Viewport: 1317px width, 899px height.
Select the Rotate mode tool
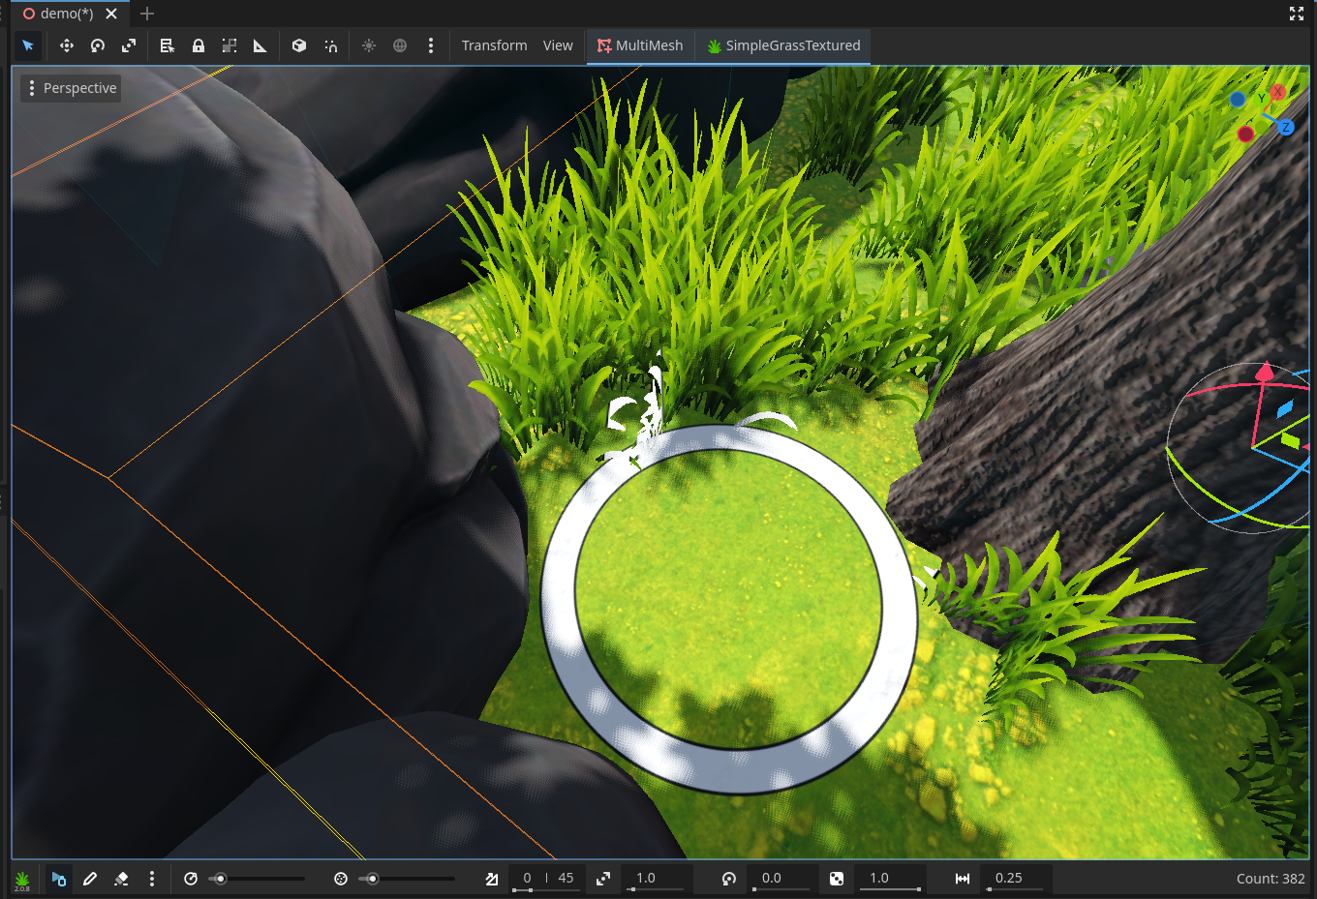click(x=97, y=45)
